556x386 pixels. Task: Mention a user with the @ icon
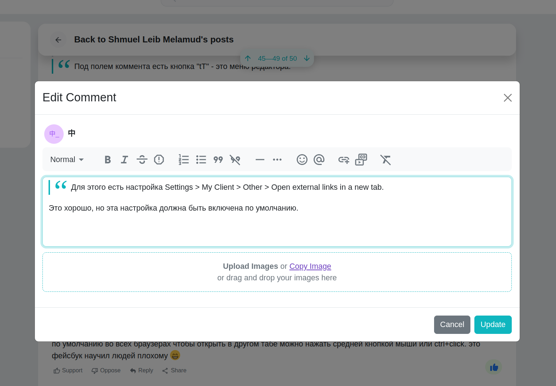[x=319, y=160]
